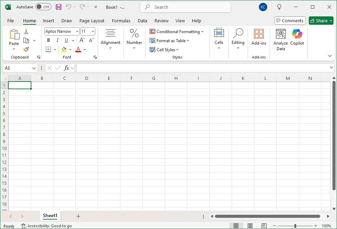Expand the Aptos Narrow font dropdown
The width and height of the screenshot is (337, 229).
(77, 31)
